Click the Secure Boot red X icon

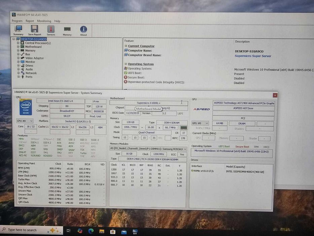(x=126, y=77)
